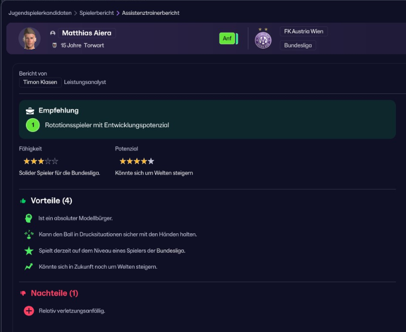Click the thumbs-up icon beside Vorteile
The width and height of the screenshot is (406, 332).
[x=23, y=201]
